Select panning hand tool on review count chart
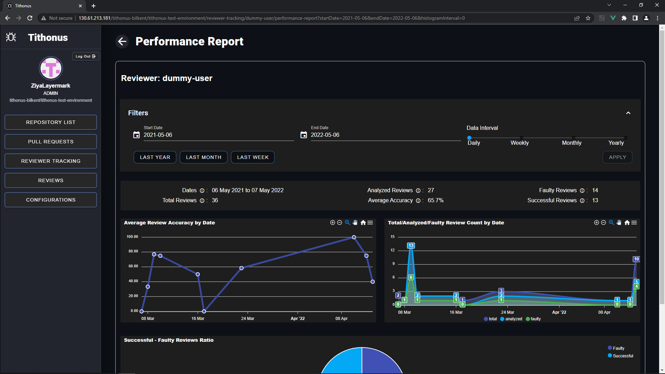The height and width of the screenshot is (374, 665). point(619,223)
